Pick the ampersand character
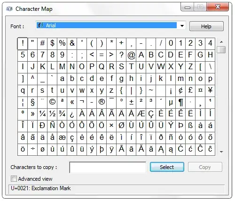The image size is (235, 201). (x=72, y=43)
